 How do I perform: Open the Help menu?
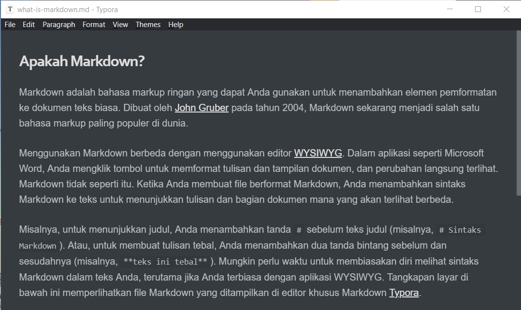[x=175, y=24]
